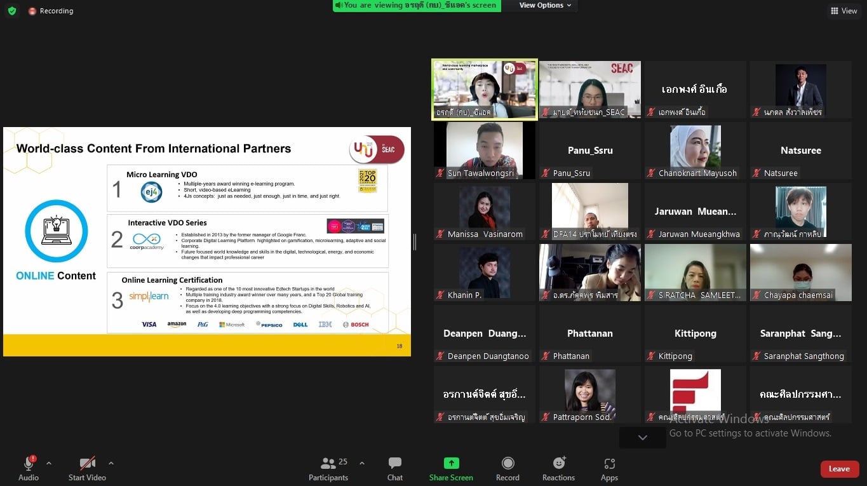The width and height of the screenshot is (867, 486).
Task: Click the green encryption shield icon
Action: coord(11,11)
